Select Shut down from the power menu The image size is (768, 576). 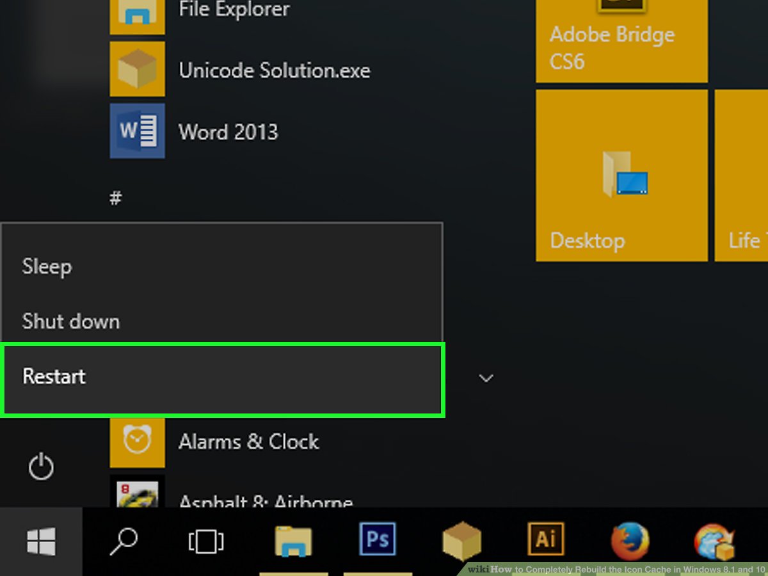click(71, 321)
